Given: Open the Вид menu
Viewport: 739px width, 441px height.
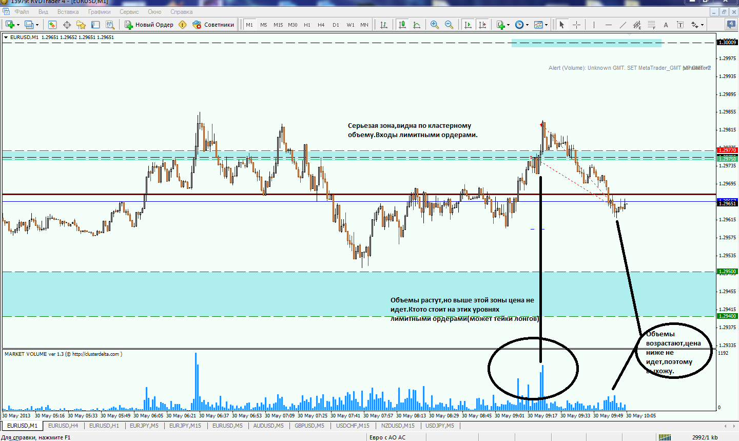Looking at the screenshot, I should [x=44, y=12].
